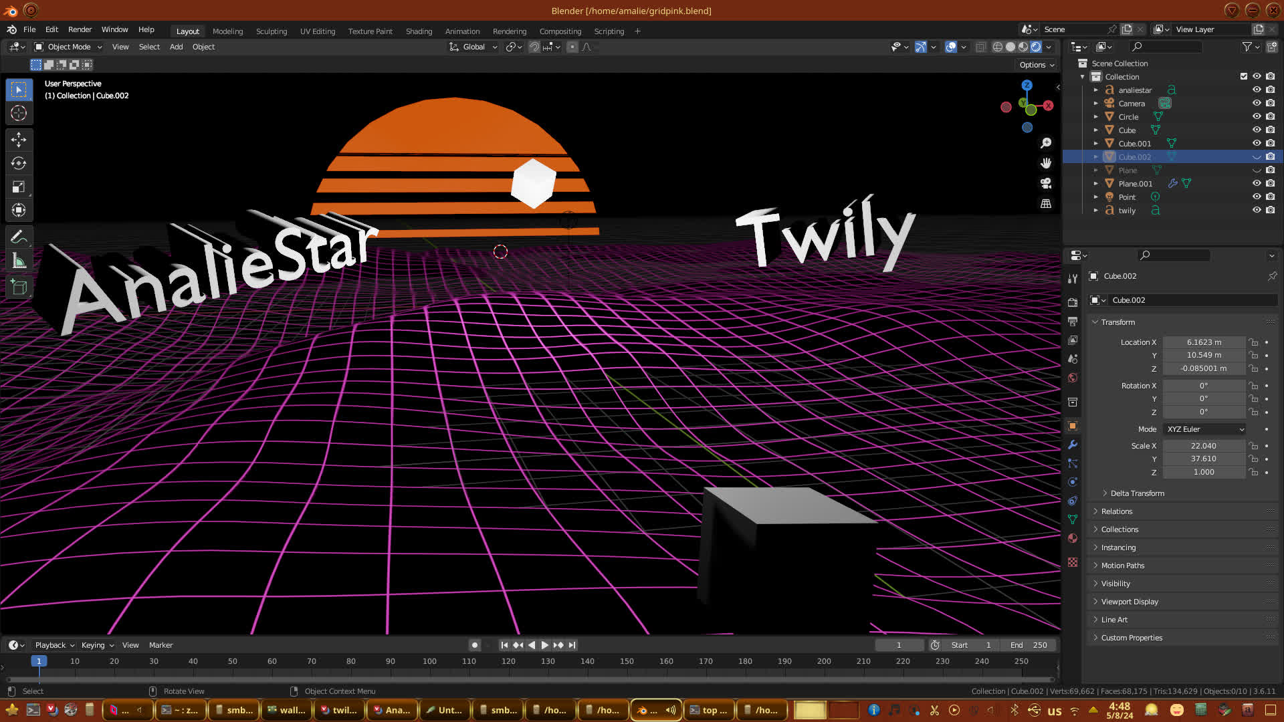
Task: Click the Scale X value field
Action: coord(1203,446)
